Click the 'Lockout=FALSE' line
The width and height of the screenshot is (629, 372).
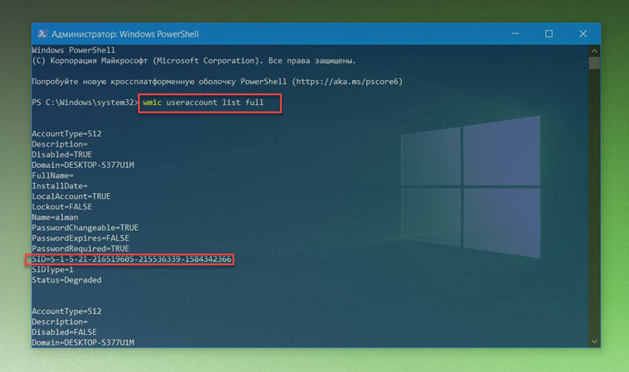(62, 207)
